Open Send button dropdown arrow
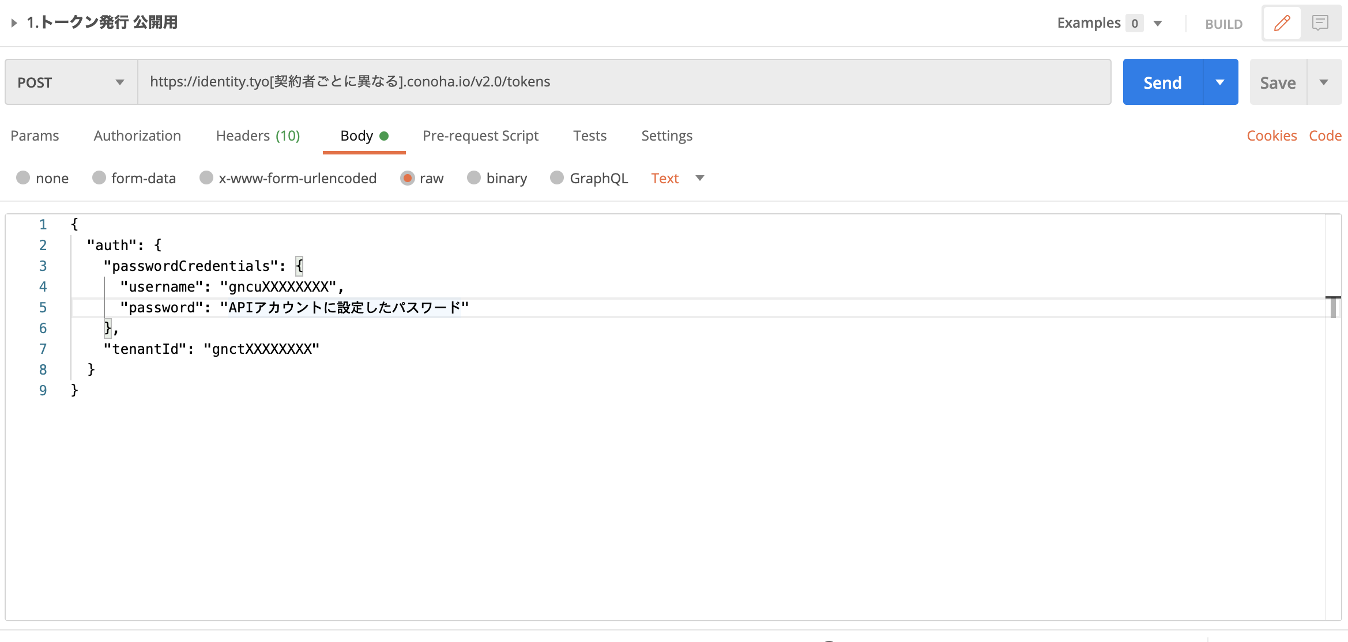This screenshot has width=1348, height=642. [1220, 82]
